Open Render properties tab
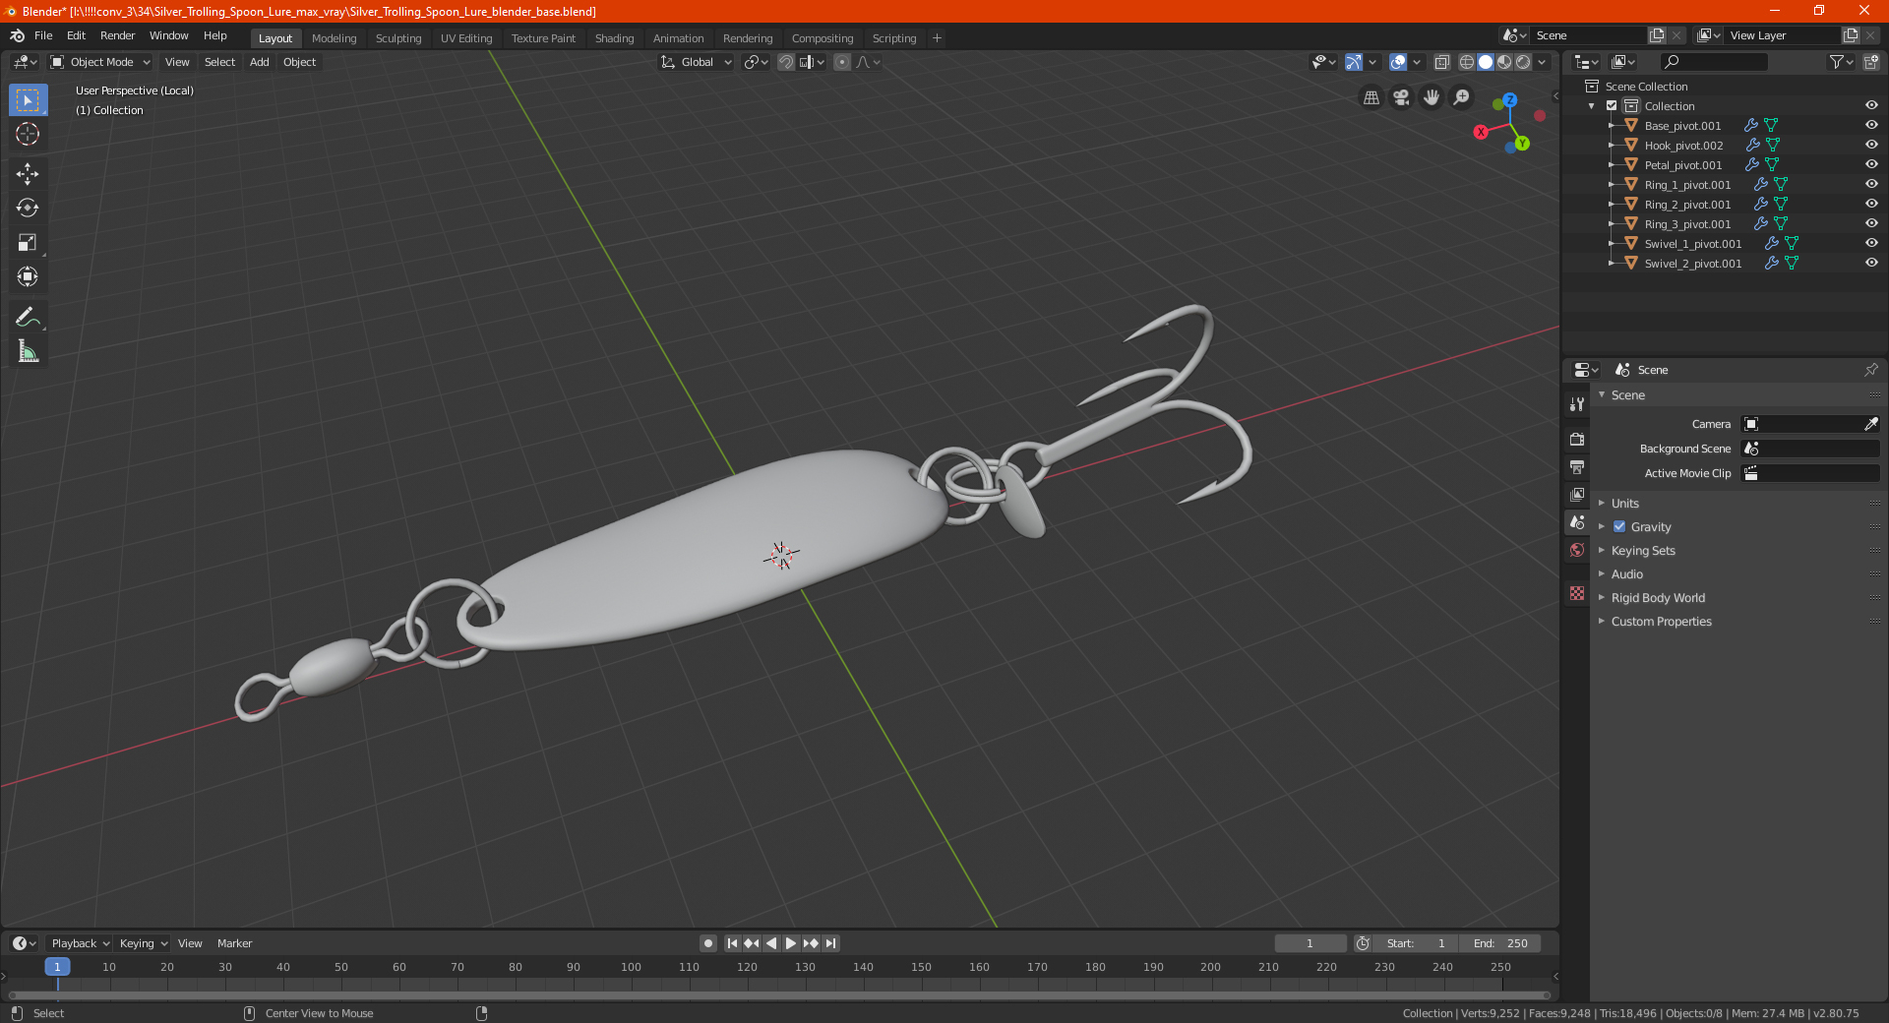Image resolution: width=1889 pixels, height=1023 pixels. point(1577,439)
